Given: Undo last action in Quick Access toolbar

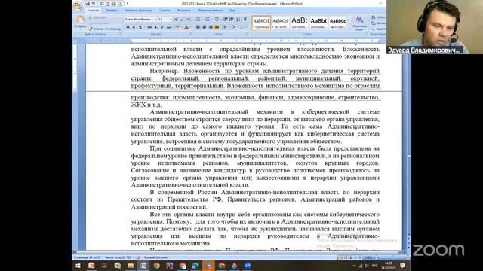Looking at the screenshot, I should coord(94,3).
